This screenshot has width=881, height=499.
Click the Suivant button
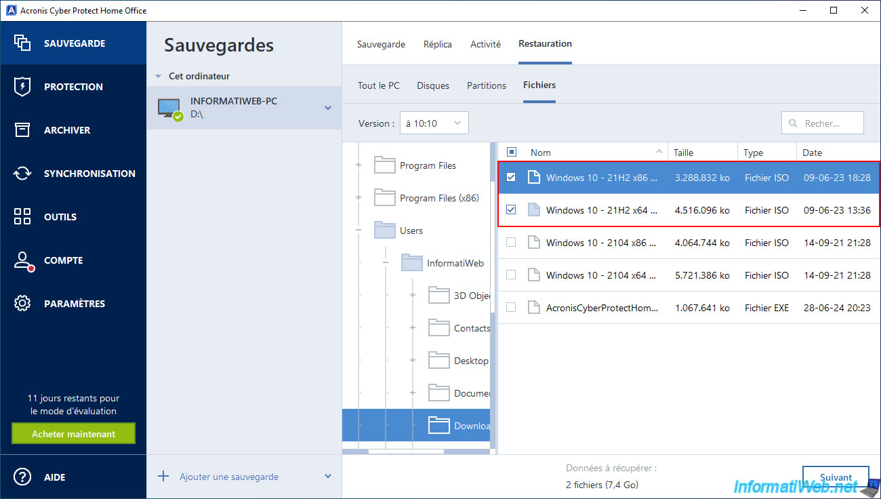pyautogui.click(x=836, y=477)
